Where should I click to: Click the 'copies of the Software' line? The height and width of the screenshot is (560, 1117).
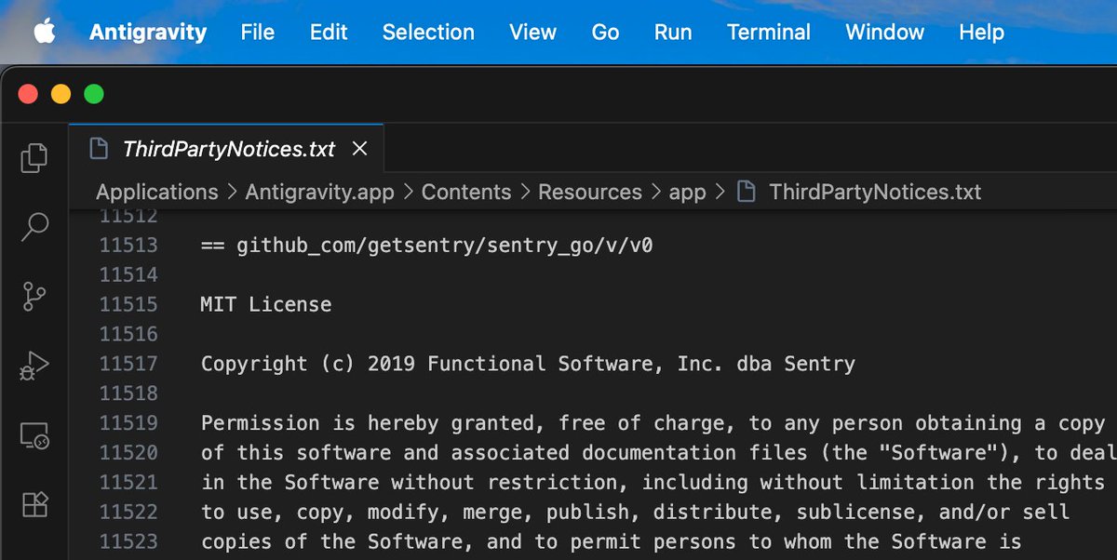click(611, 541)
